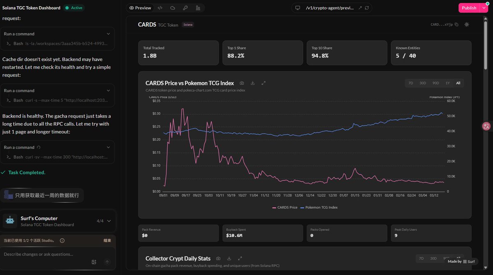Toggle light theme with sun icon
The width and height of the screenshot is (493, 275).
click(x=467, y=25)
